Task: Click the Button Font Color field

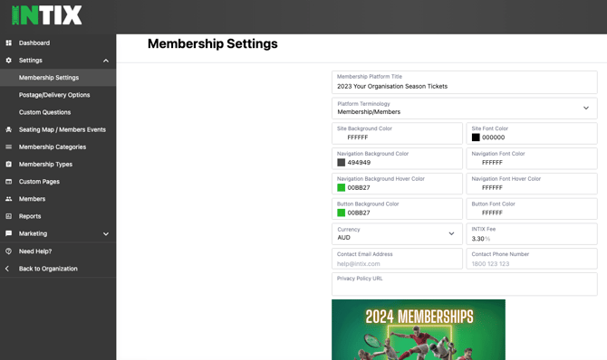Action: point(532,209)
